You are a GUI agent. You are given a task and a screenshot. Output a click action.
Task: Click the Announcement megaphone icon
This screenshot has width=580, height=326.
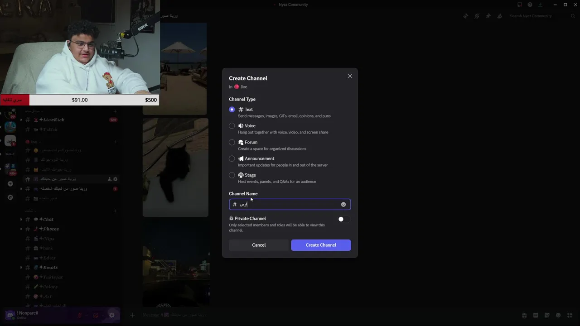point(241,158)
